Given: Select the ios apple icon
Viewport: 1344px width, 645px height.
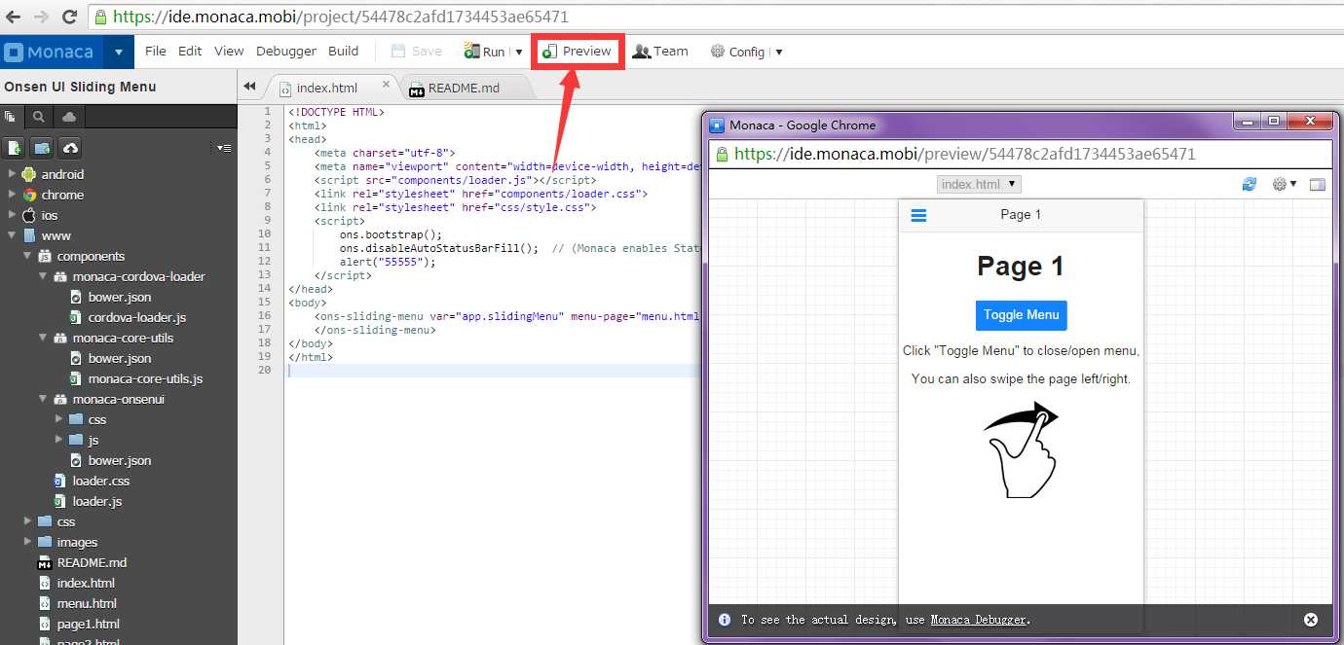Looking at the screenshot, I should pyautogui.click(x=29, y=215).
